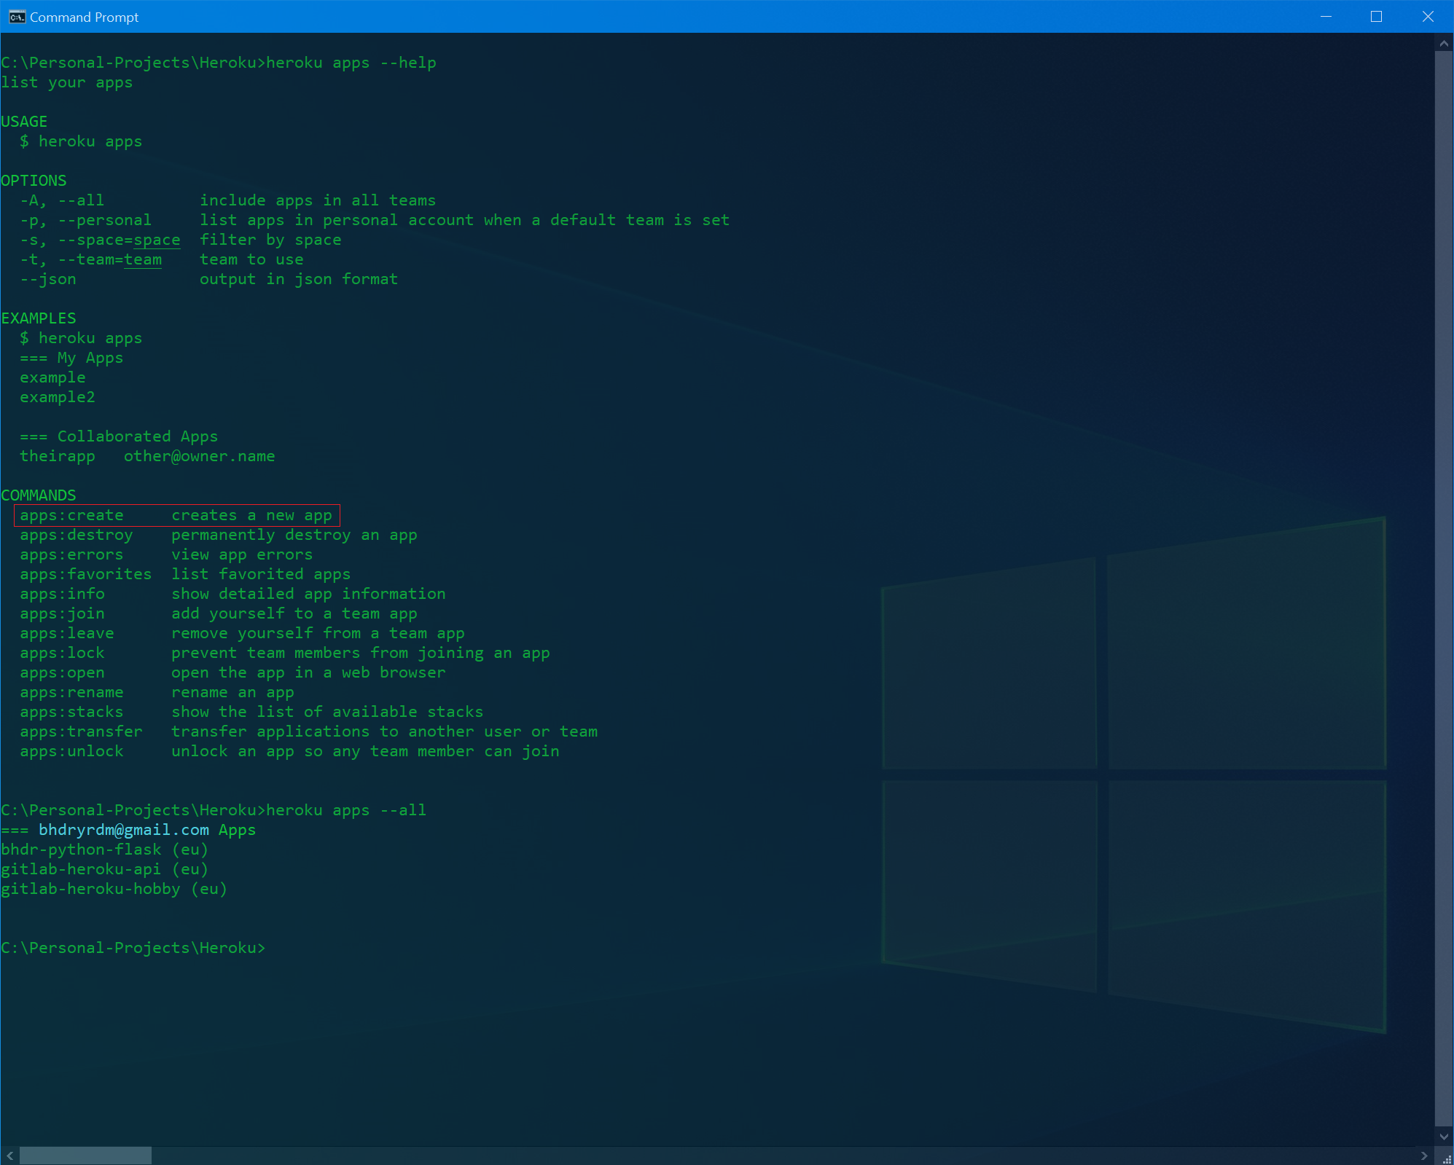This screenshot has width=1454, height=1165.
Task: Click 'open the app in a web browser'
Action: point(308,672)
